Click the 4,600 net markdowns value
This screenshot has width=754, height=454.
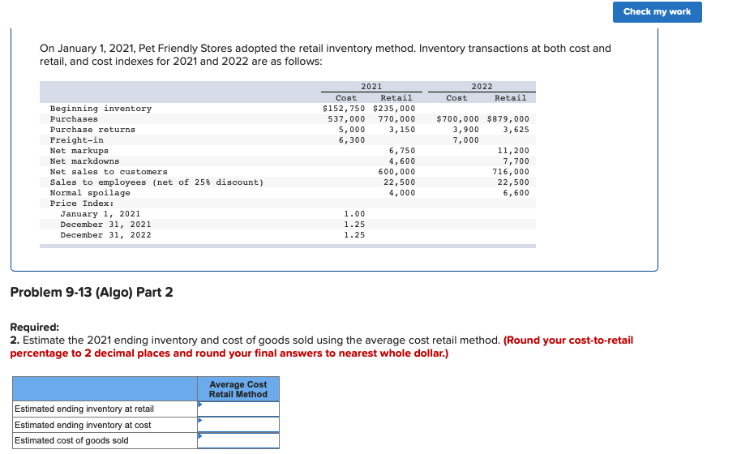(402, 161)
